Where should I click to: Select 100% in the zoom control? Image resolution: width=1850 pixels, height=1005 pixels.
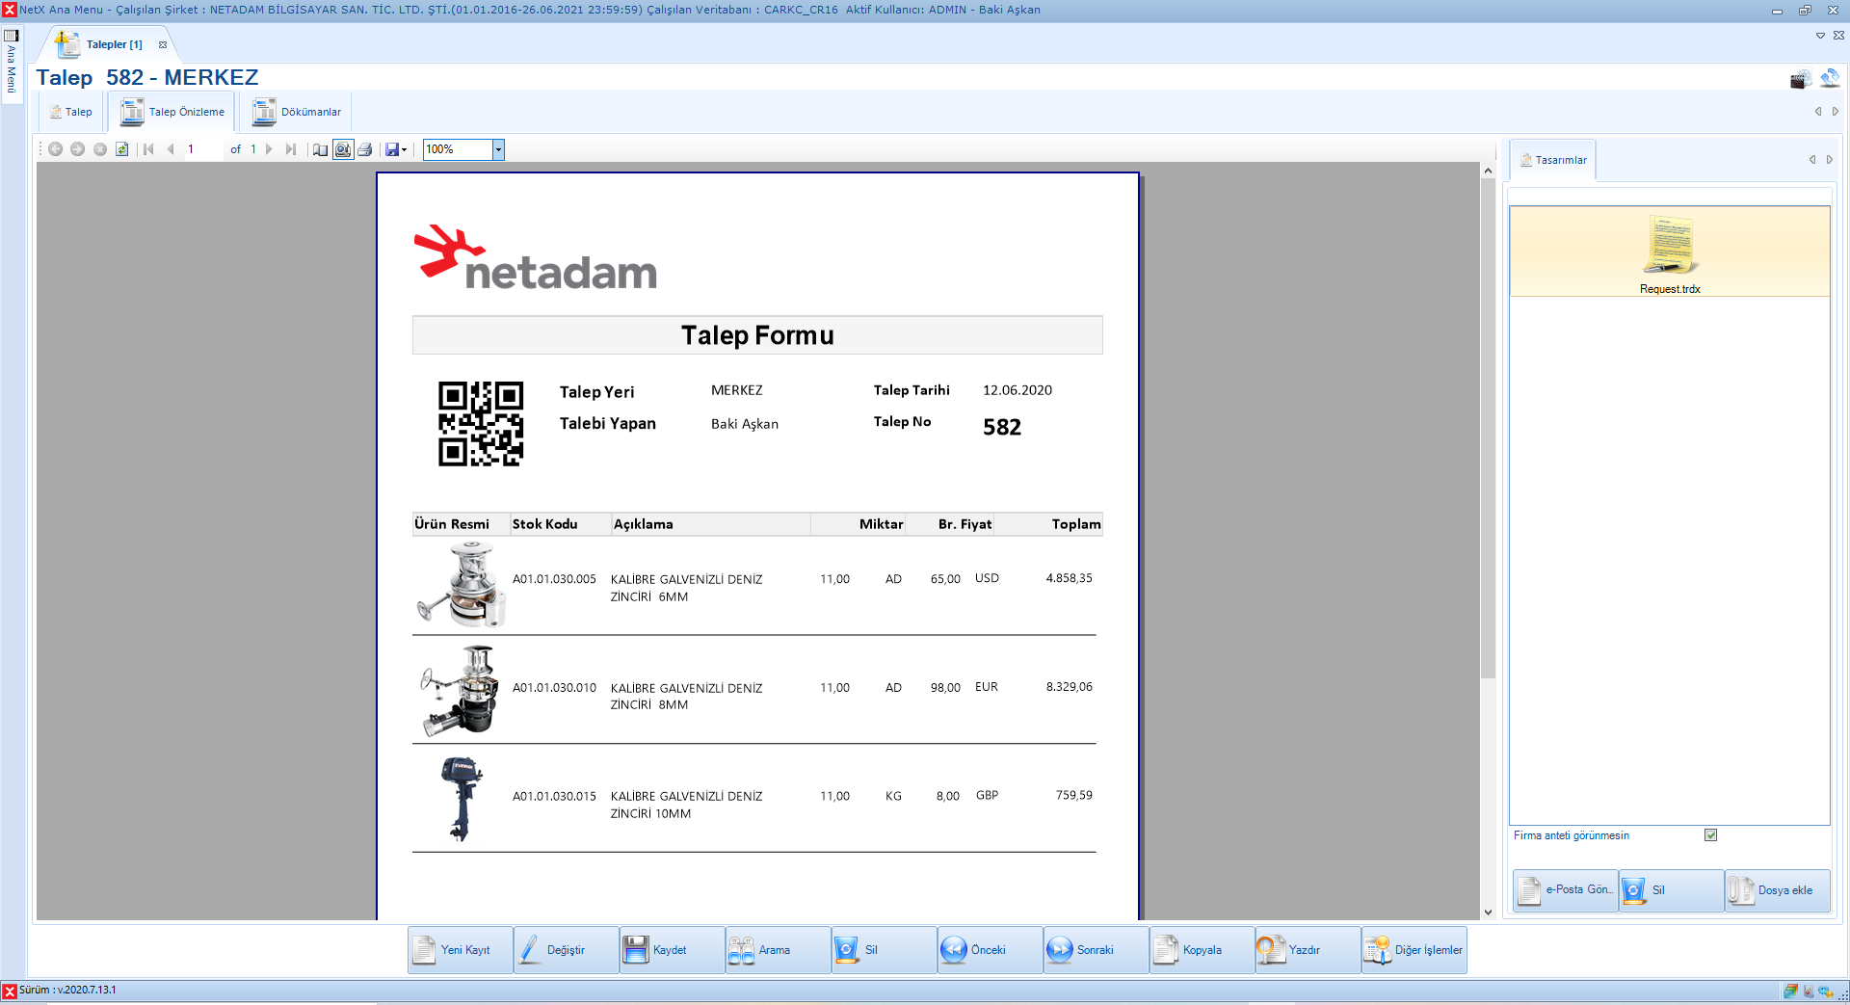coord(453,149)
